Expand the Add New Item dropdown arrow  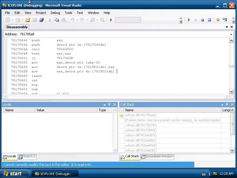(23, 20)
